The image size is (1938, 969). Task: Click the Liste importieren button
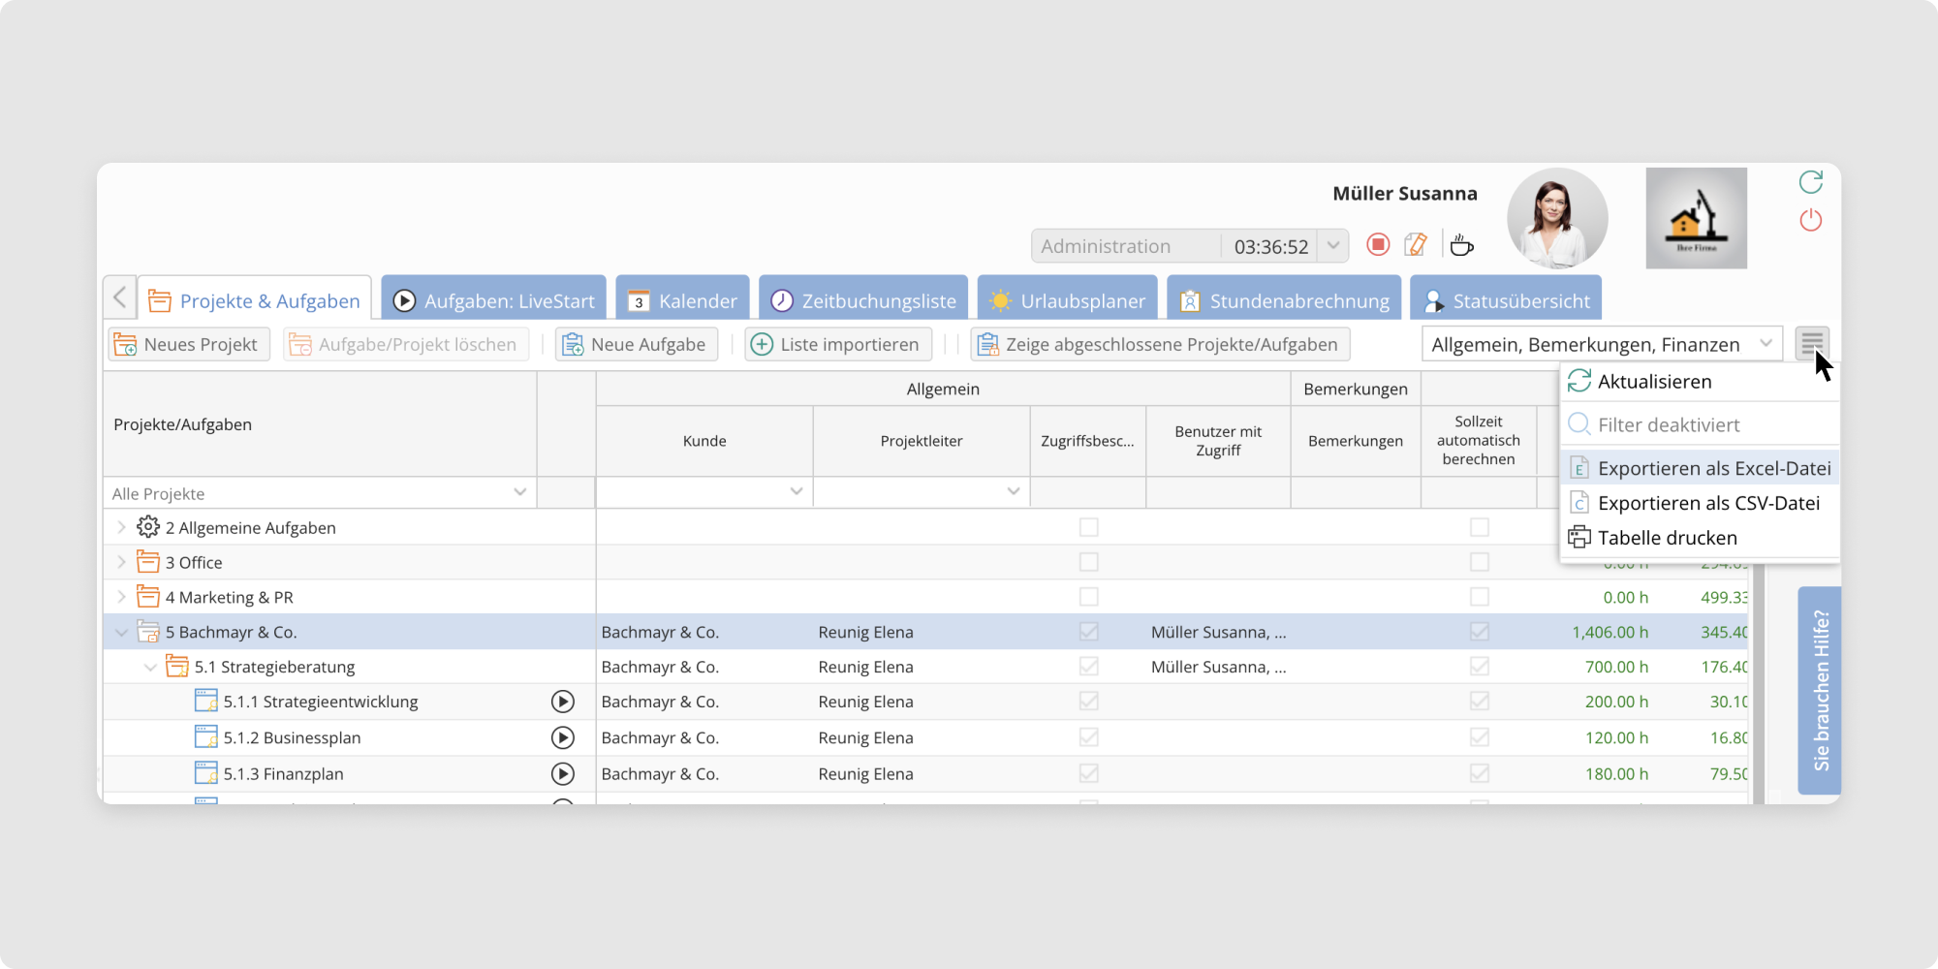click(x=837, y=345)
